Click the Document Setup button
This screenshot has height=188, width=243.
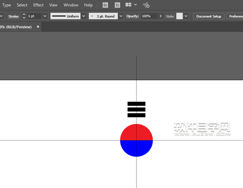(x=209, y=16)
